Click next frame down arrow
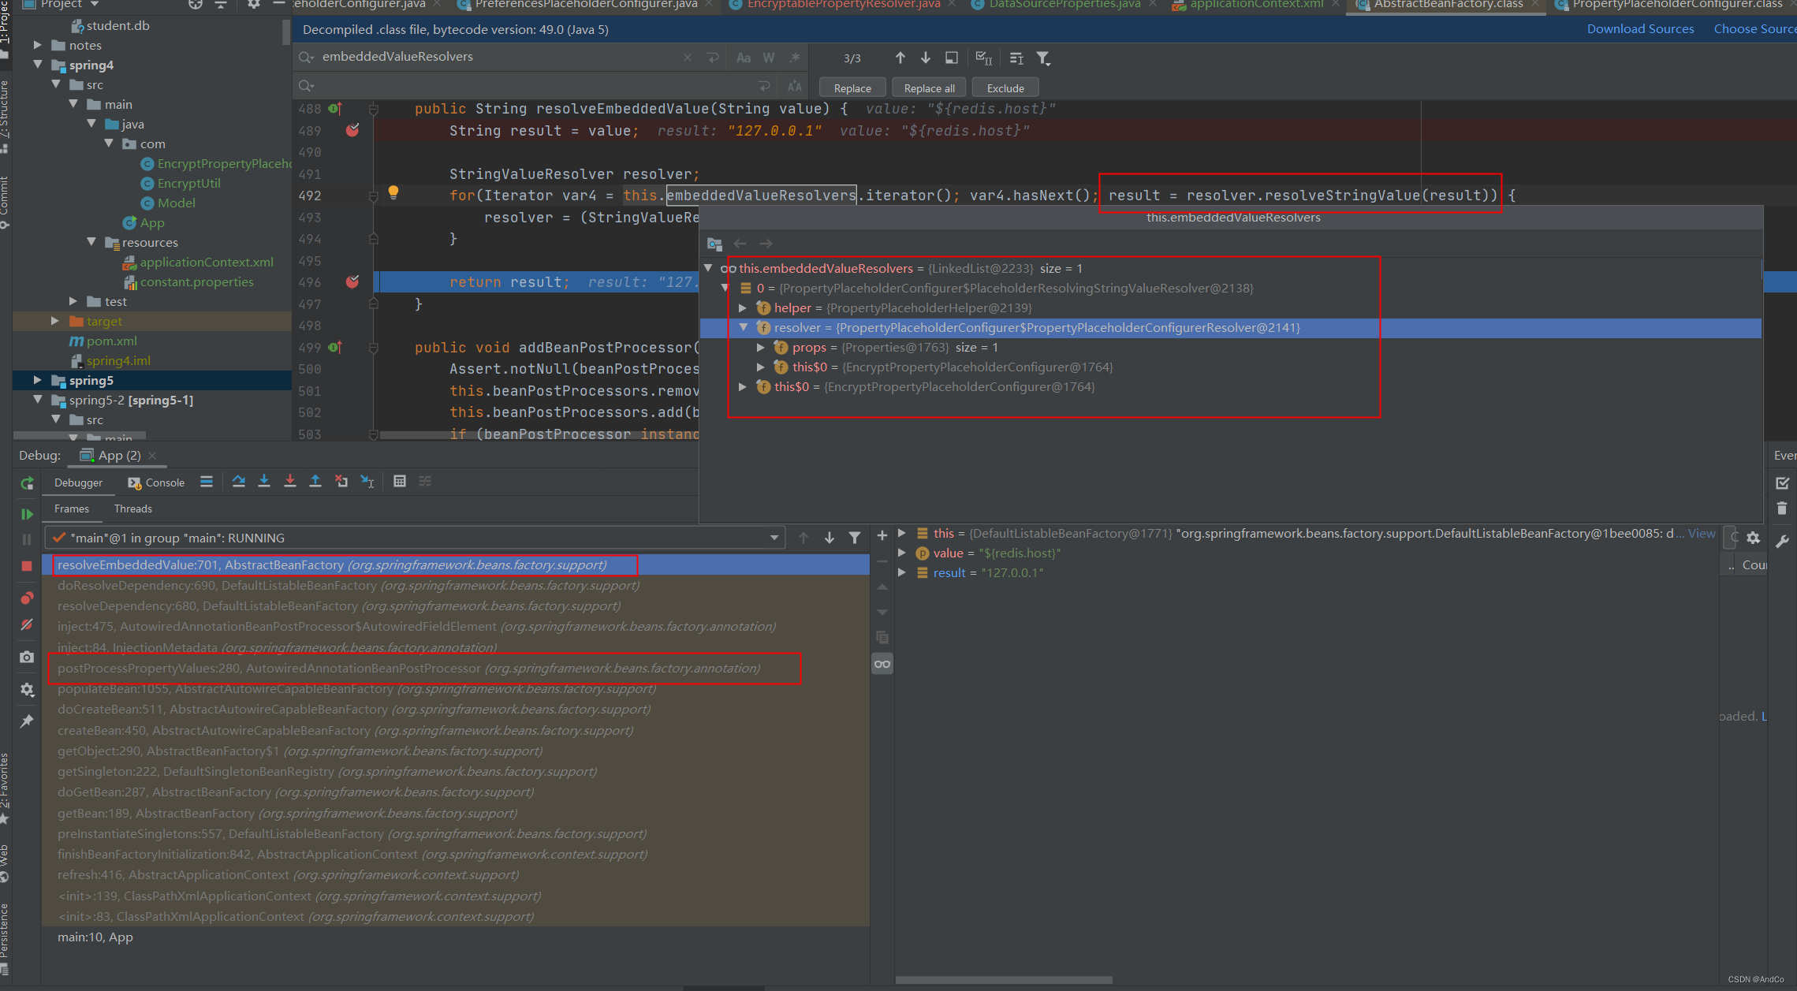 (x=830, y=538)
